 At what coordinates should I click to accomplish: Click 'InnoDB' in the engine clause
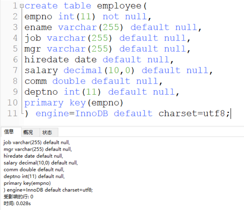coord(92,114)
